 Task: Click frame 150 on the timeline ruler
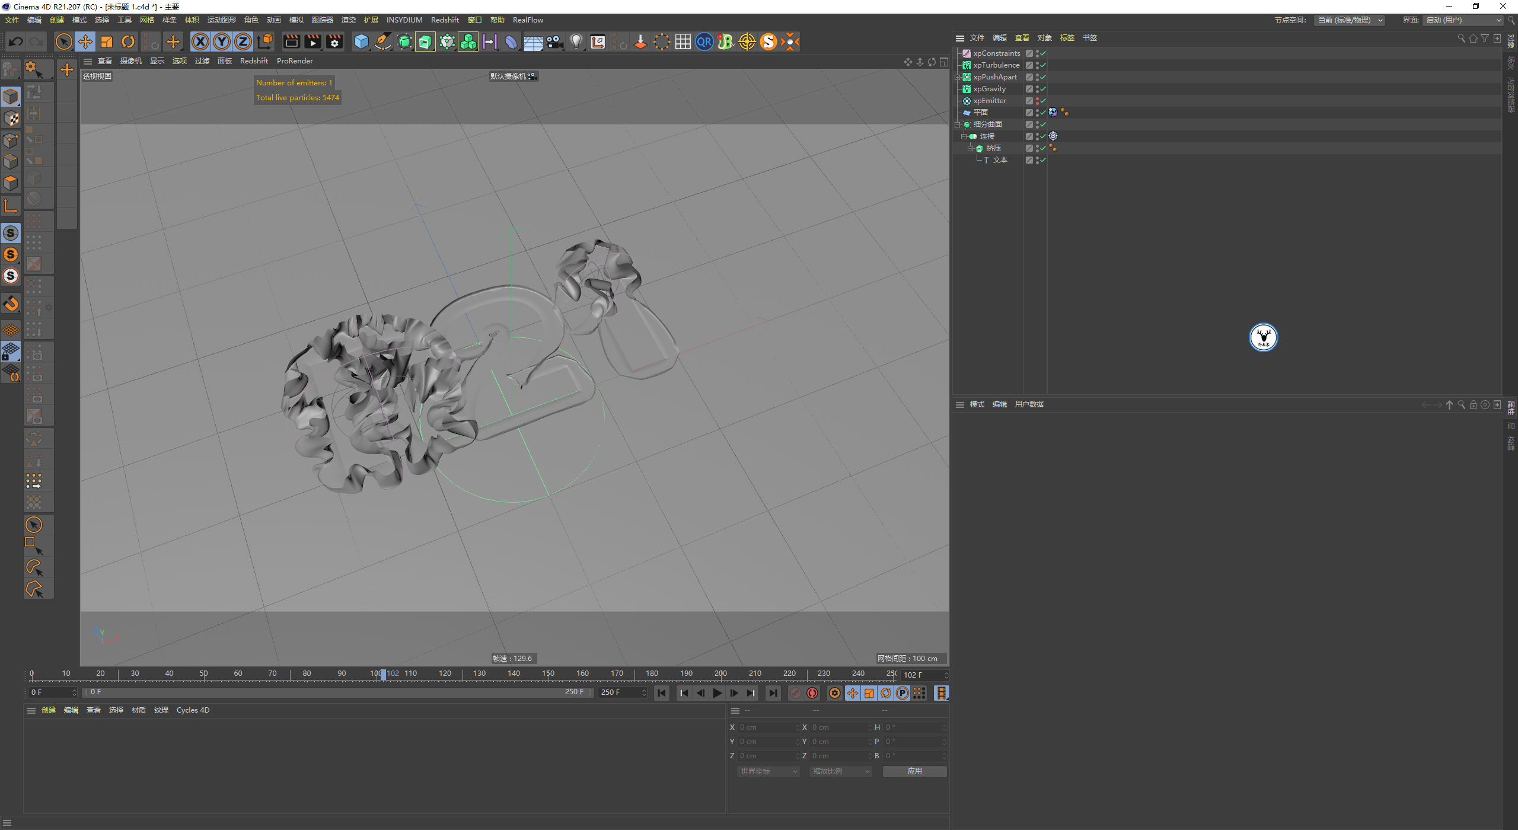tap(548, 674)
